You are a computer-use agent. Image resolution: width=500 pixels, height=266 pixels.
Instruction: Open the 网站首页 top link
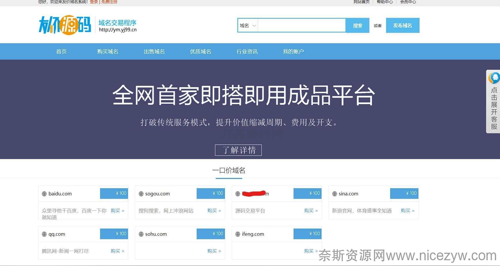click(362, 2)
